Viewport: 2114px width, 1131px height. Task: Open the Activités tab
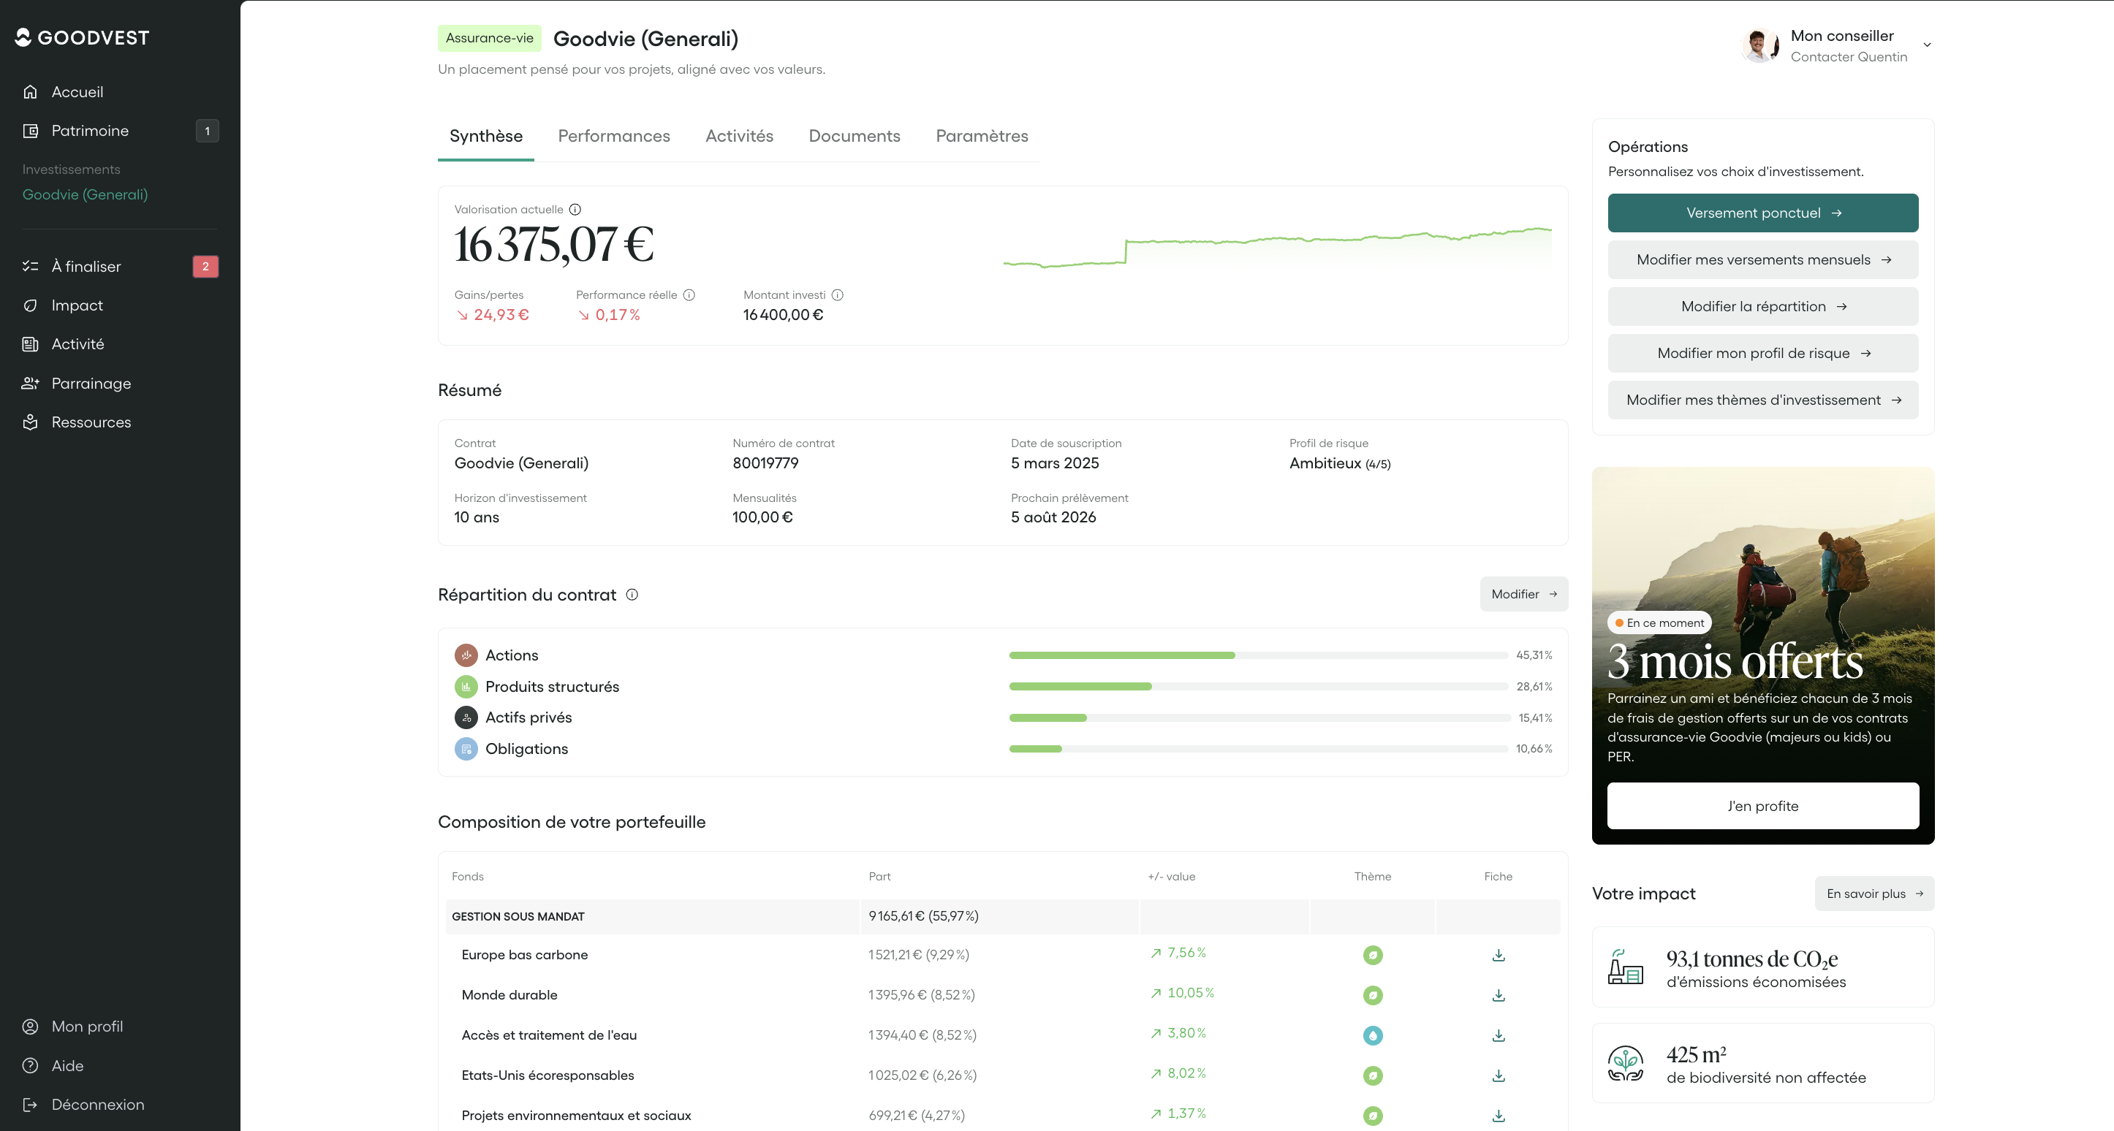(x=740, y=136)
